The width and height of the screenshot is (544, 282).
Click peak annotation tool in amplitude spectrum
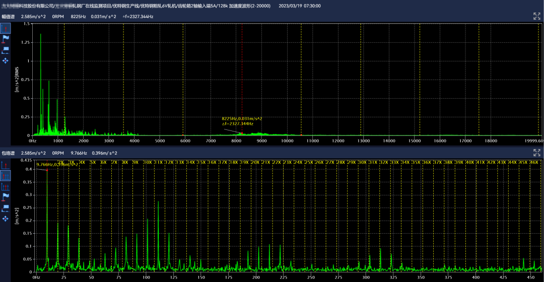pos(6,50)
